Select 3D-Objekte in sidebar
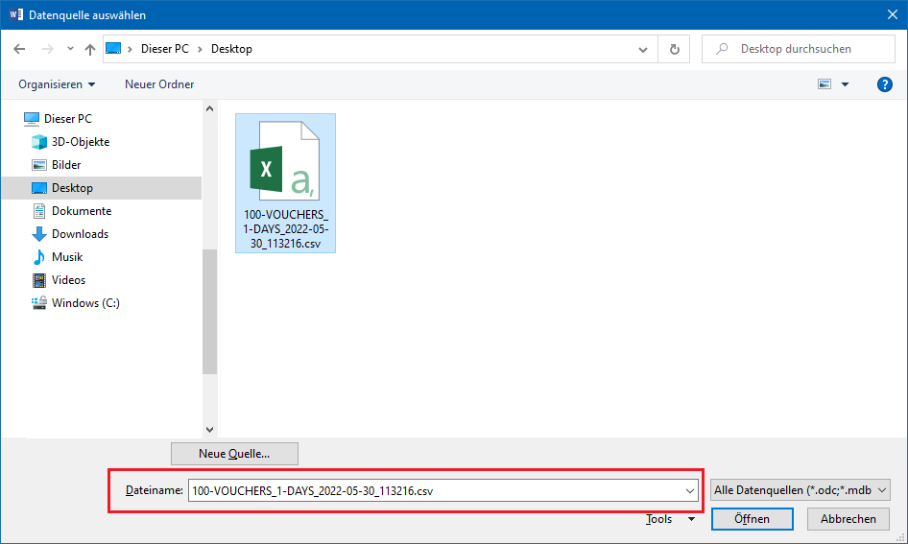This screenshot has width=908, height=544. coord(81,142)
